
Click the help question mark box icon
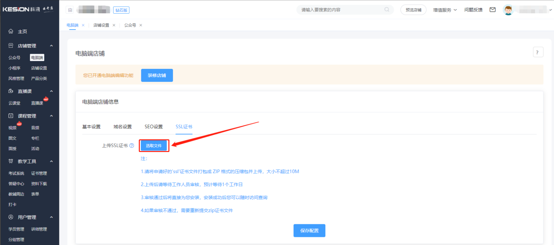(x=537, y=52)
